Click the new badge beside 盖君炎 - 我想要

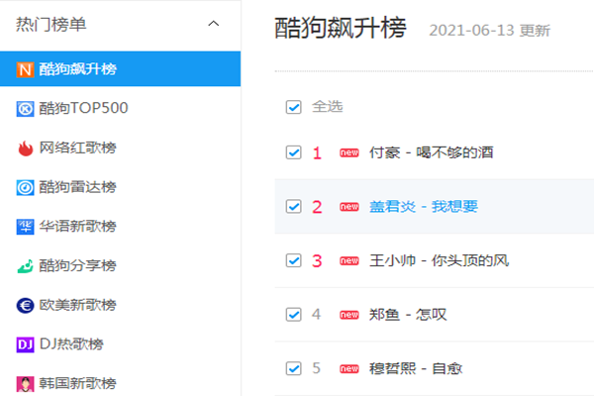coord(348,207)
